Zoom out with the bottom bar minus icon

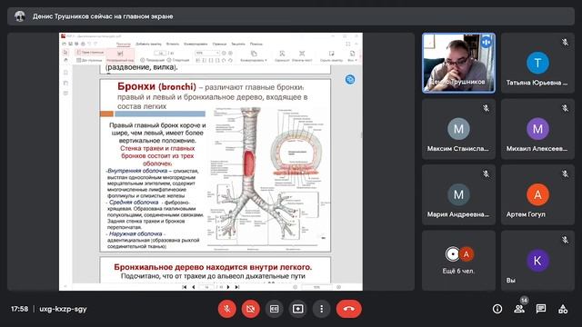tap(295, 287)
